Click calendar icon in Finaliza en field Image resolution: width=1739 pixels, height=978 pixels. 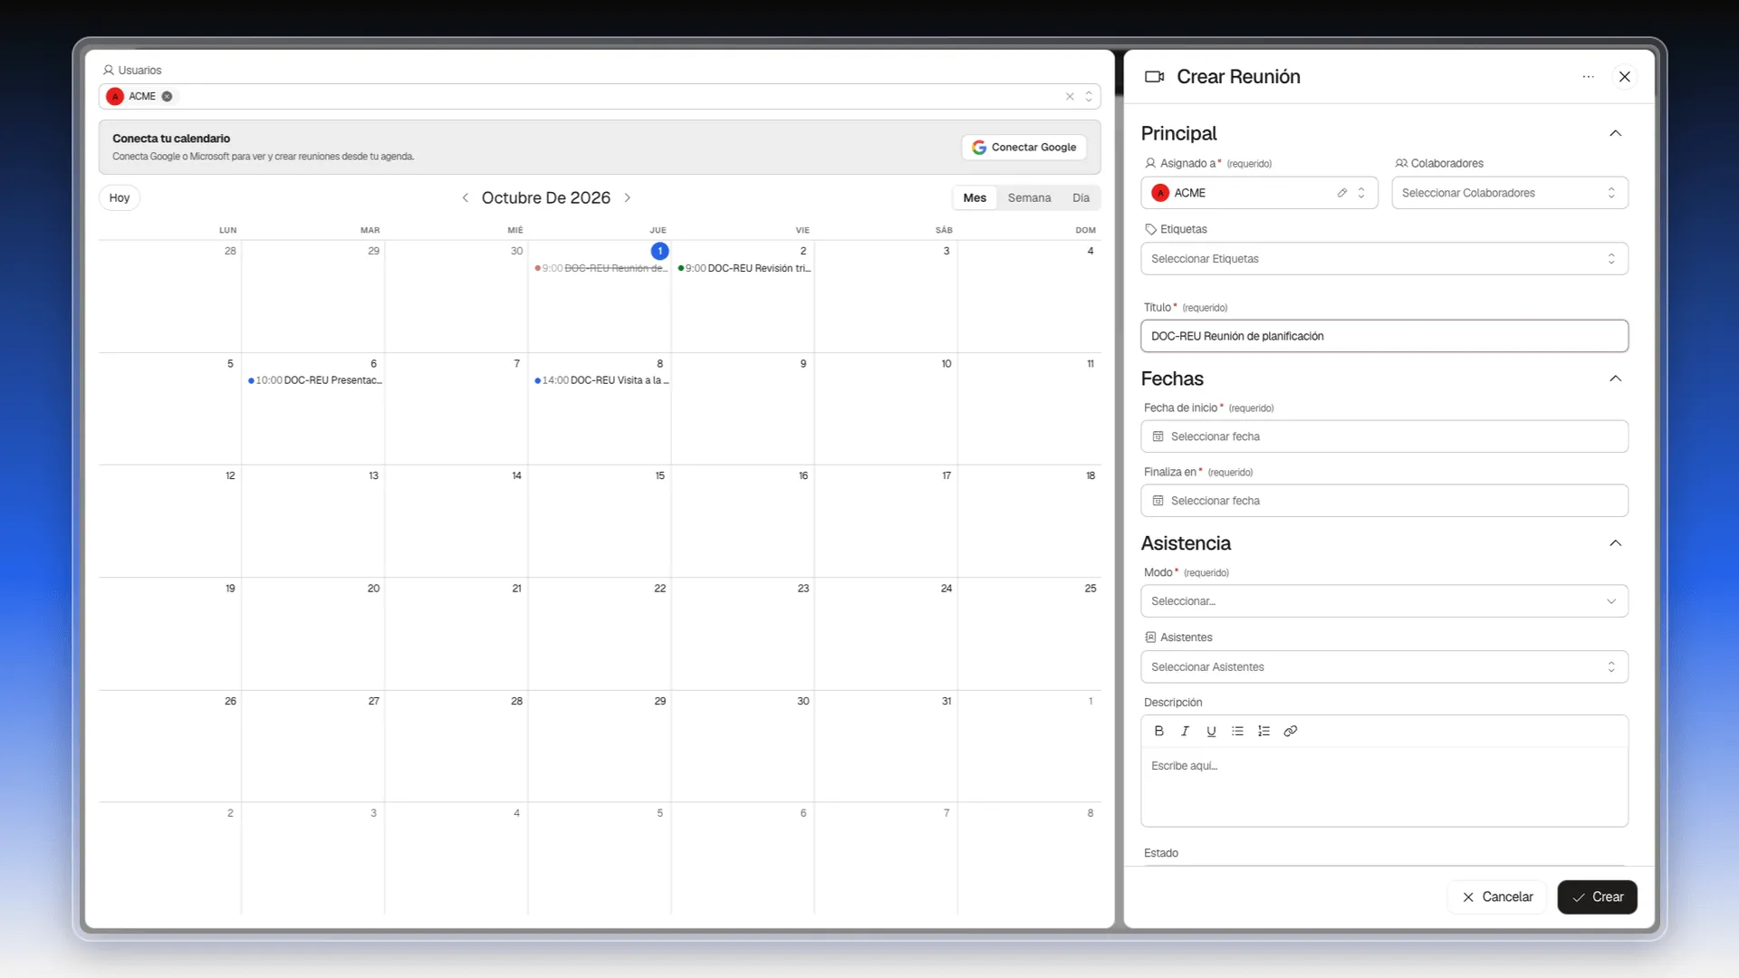click(x=1158, y=501)
